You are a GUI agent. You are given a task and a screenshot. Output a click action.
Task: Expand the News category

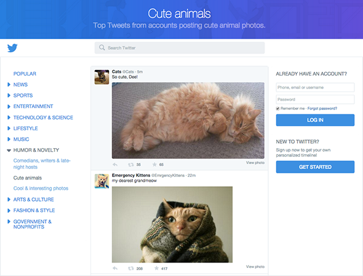(9, 85)
